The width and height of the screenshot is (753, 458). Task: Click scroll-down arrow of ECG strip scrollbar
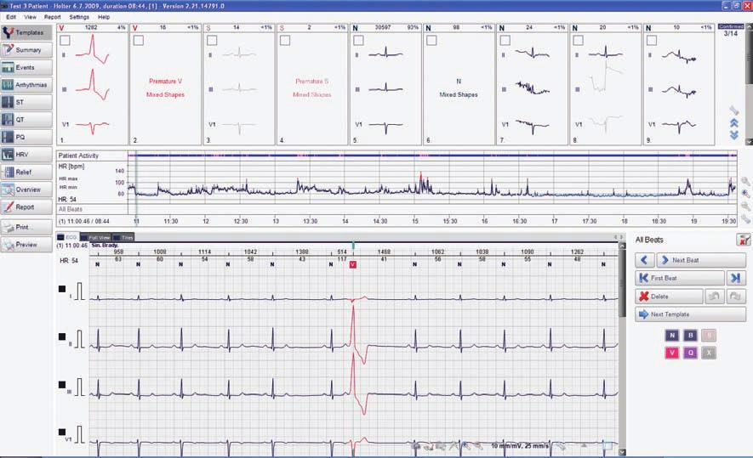click(622, 452)
